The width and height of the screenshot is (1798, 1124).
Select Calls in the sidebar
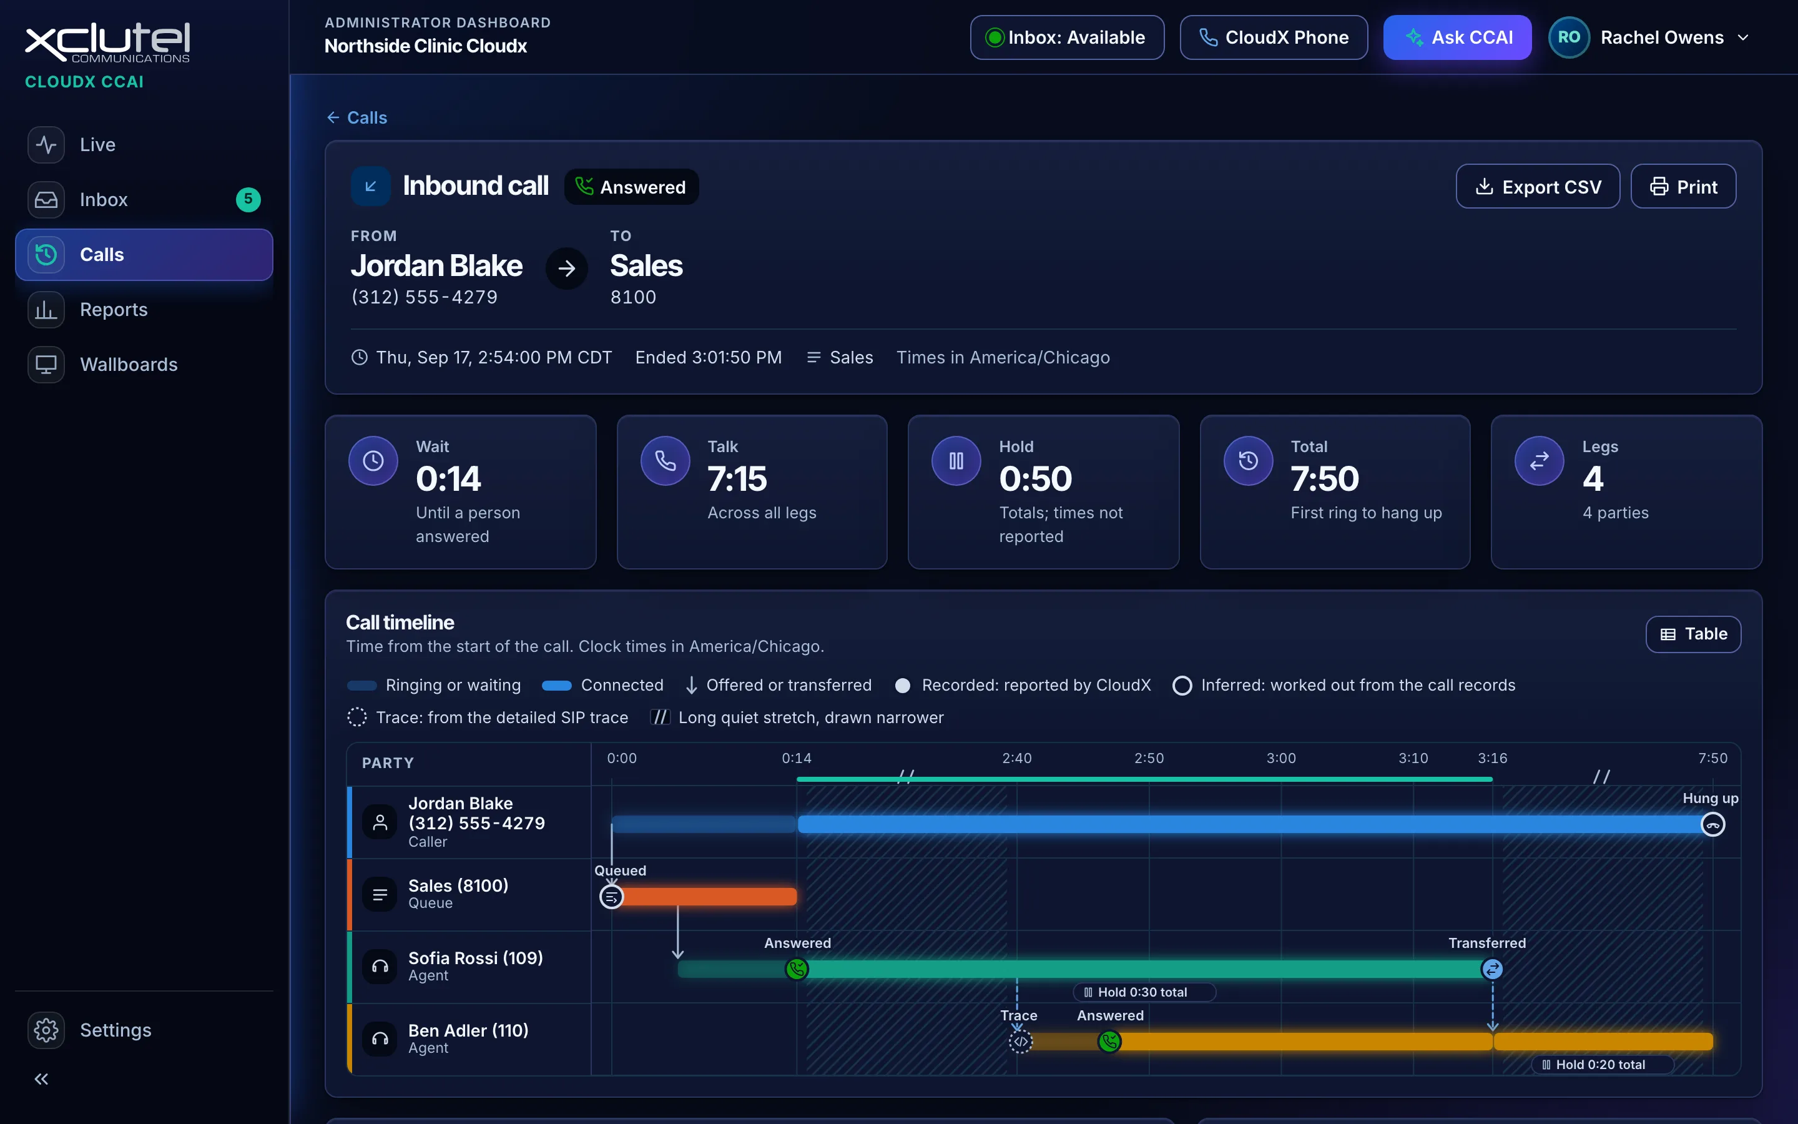pos(144,254)
